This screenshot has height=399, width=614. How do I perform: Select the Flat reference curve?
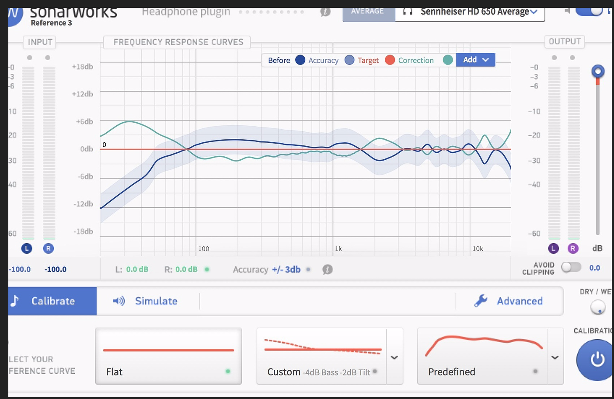pos(168,356)
